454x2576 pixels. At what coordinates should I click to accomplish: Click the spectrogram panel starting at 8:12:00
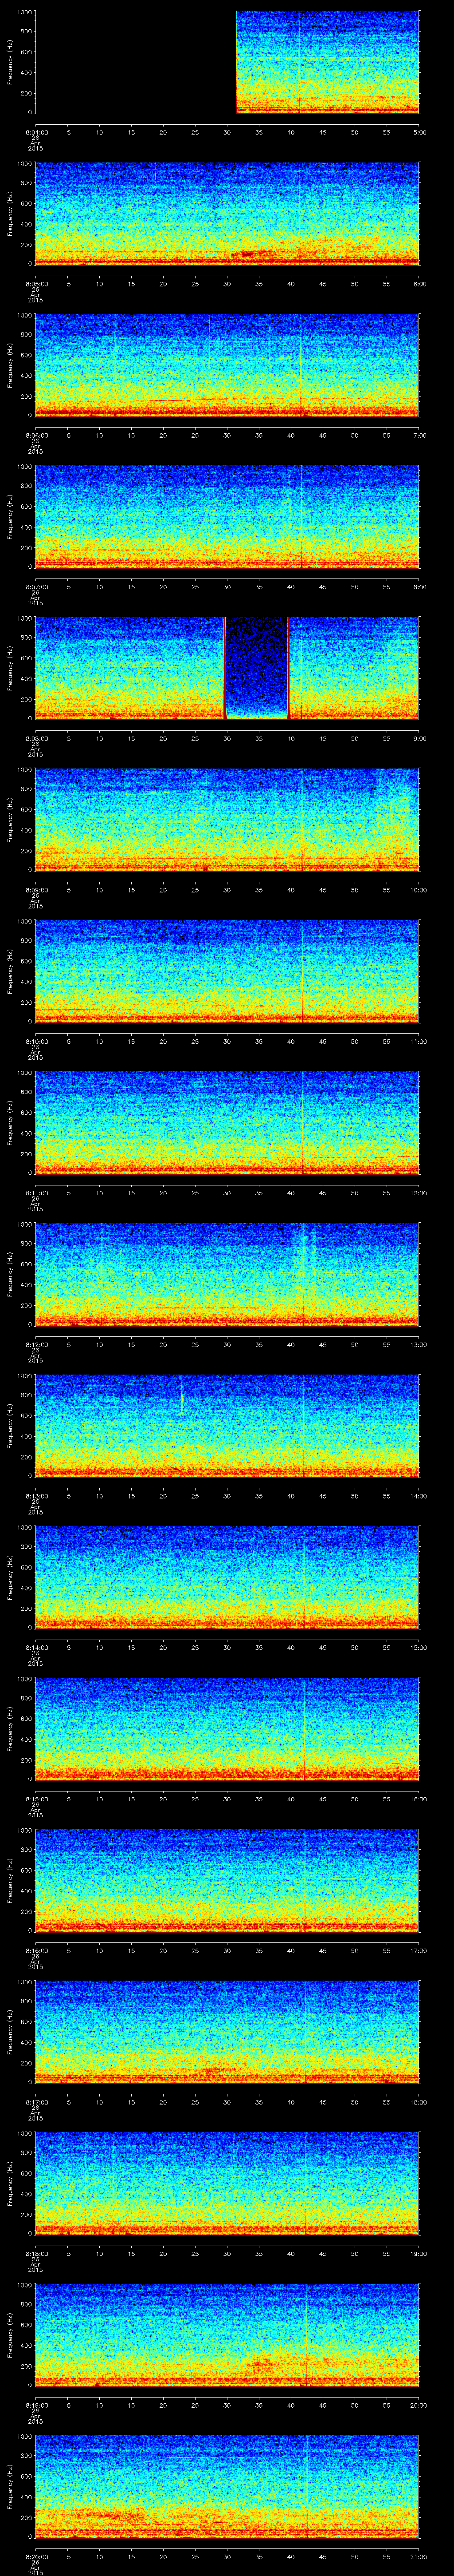pos(227,1273)
